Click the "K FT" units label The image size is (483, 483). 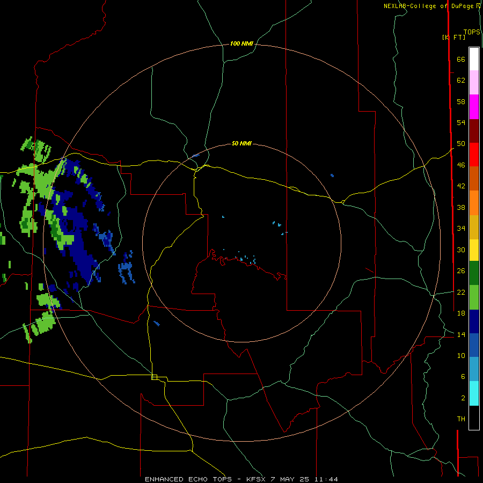coord(453,37)
